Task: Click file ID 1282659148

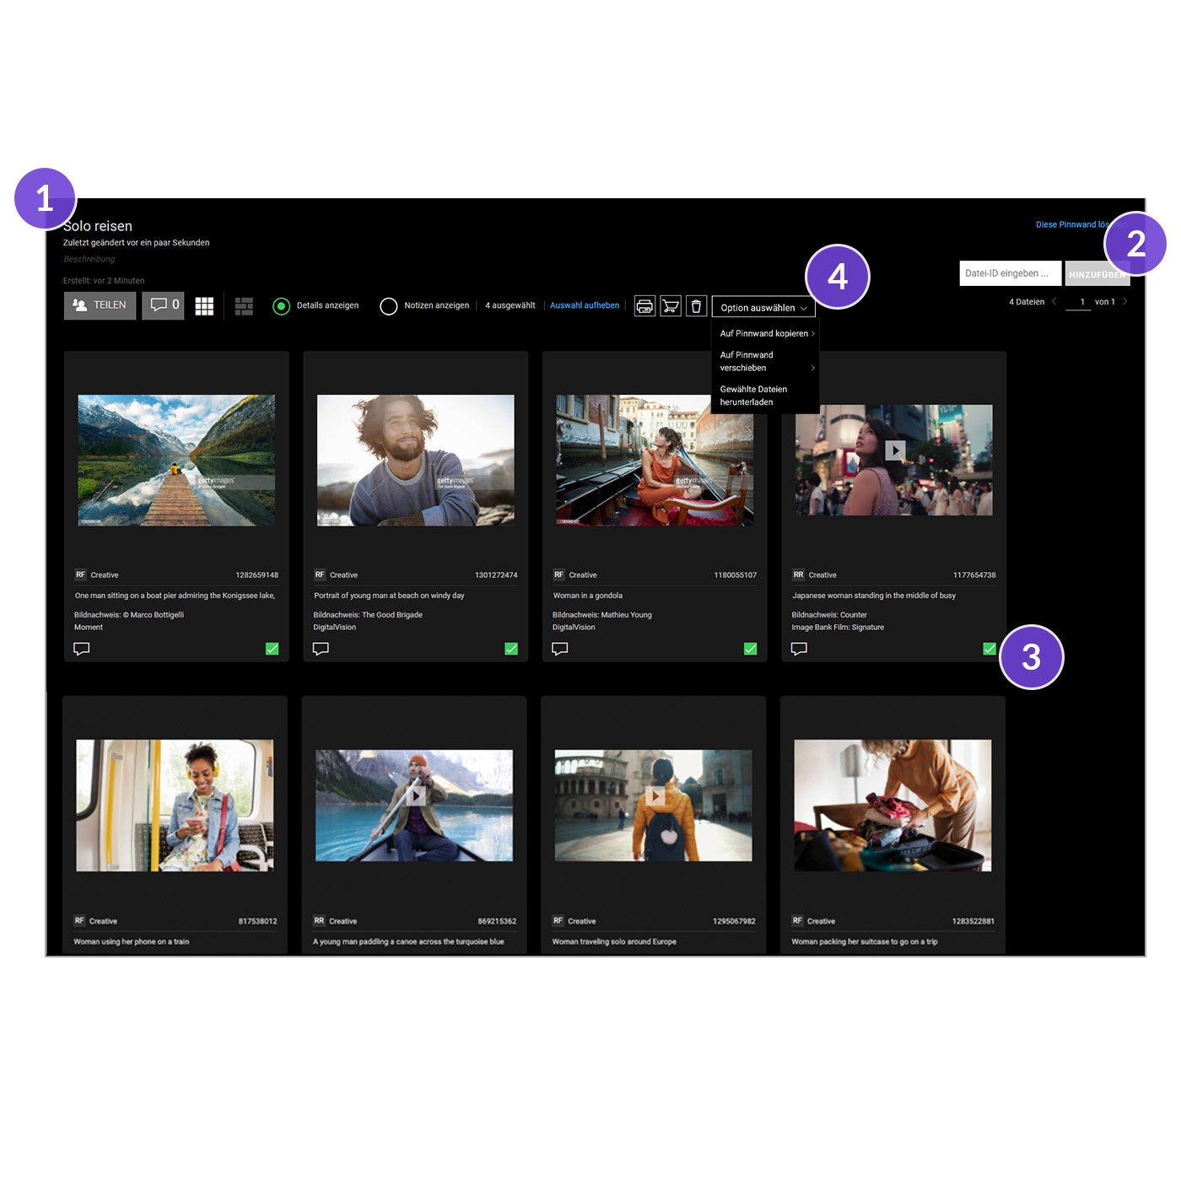Action: [x=256, y=575]
